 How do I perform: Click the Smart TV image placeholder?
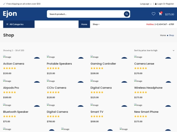pyautogui.click(x=94, y=105)
